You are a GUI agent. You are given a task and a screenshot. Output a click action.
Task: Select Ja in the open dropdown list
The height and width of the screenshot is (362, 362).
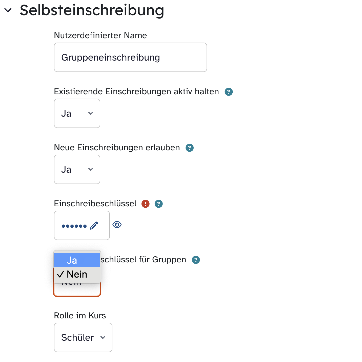tap(77, 260)
